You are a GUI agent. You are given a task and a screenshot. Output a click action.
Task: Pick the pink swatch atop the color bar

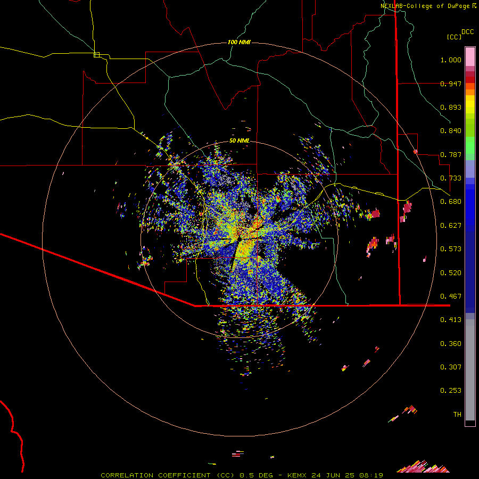[x=470, y=56]
